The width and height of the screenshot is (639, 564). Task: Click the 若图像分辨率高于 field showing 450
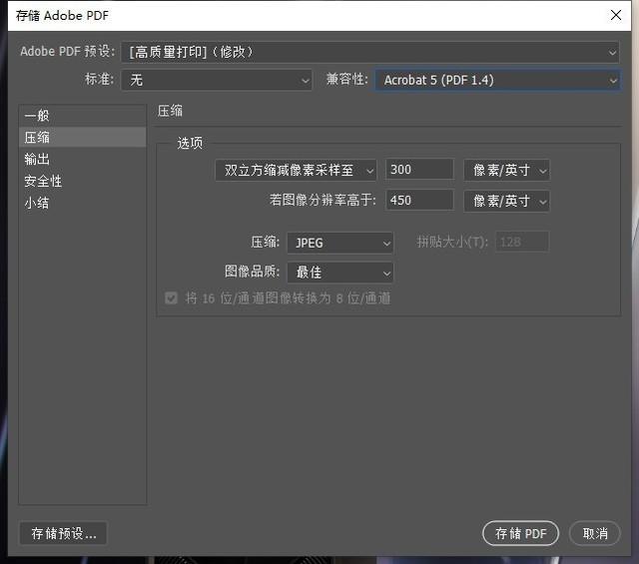pyautogui.click(x=419, y=201)
